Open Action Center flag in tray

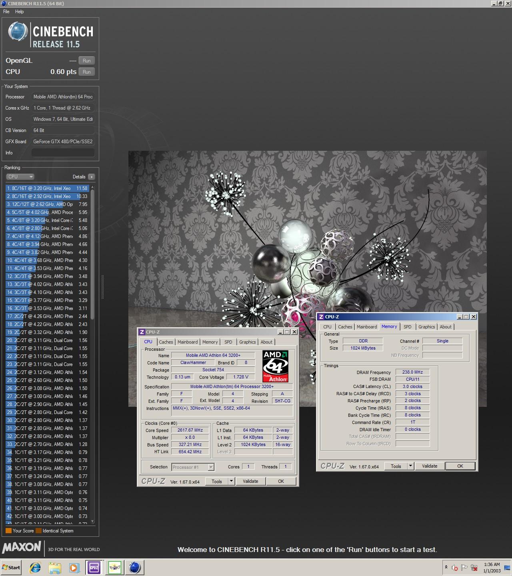tap(464, 567)
